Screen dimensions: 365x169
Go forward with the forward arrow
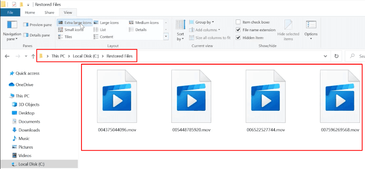tap(18, 56)
